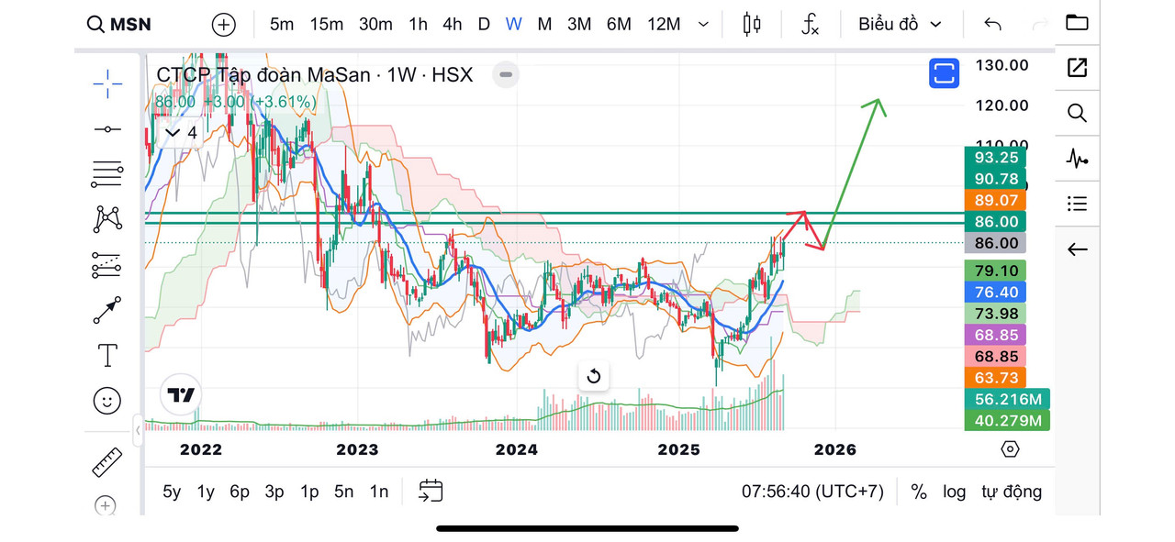Select the Fibonacci retracement lines tool
The image size is (1175, 542).
(107, 173)
